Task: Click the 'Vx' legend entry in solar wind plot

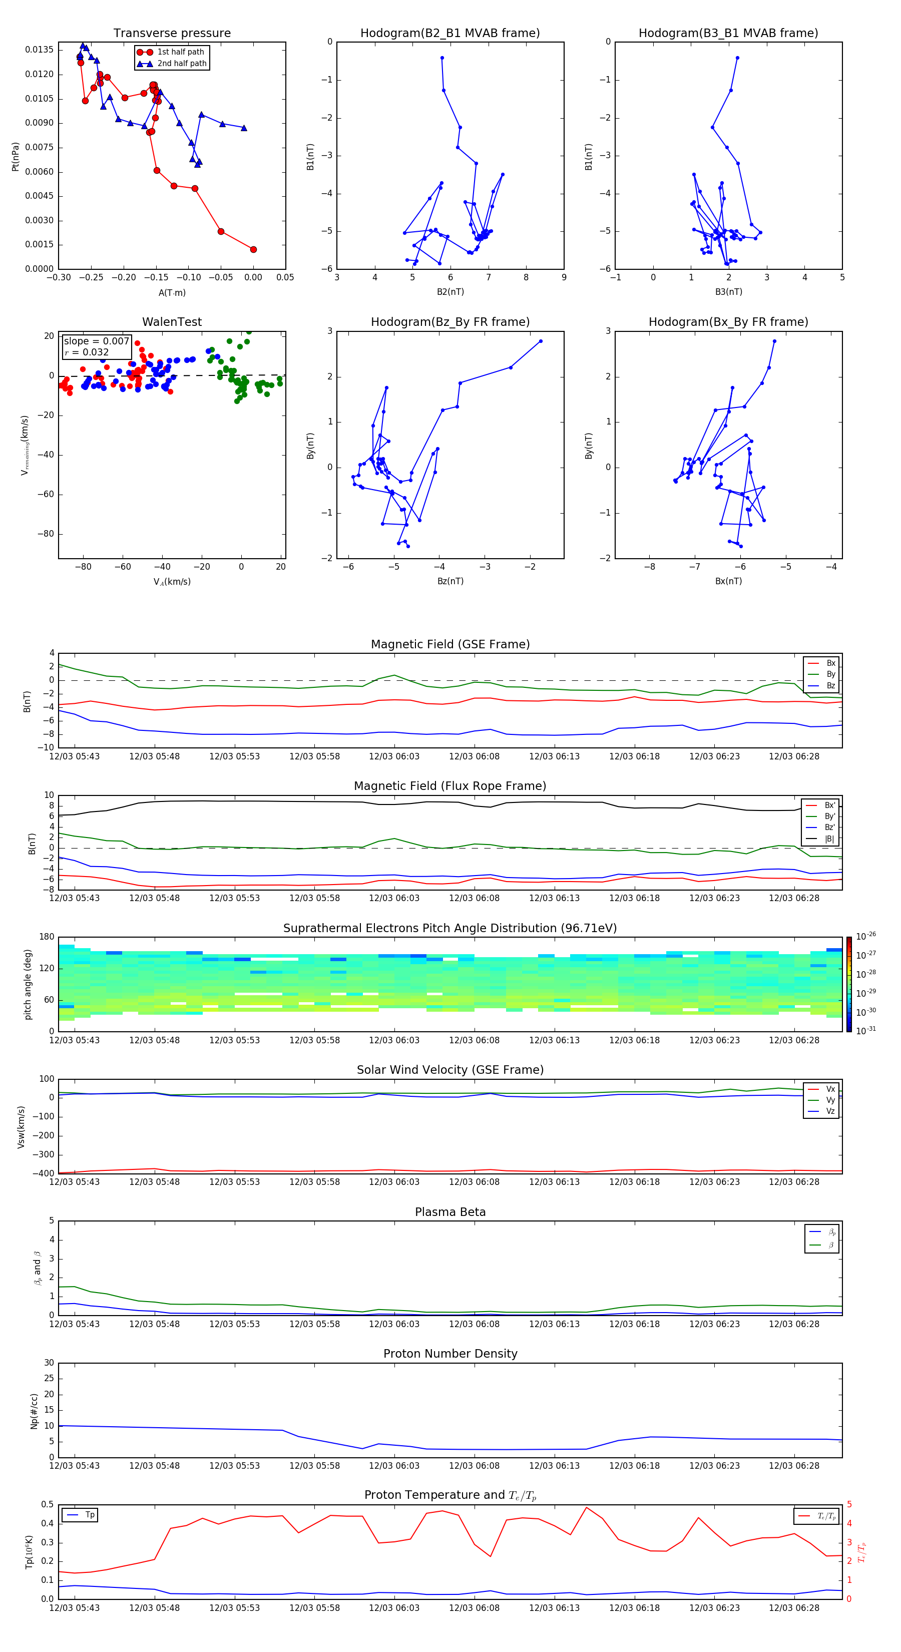Action: (x=822, y=1089)
